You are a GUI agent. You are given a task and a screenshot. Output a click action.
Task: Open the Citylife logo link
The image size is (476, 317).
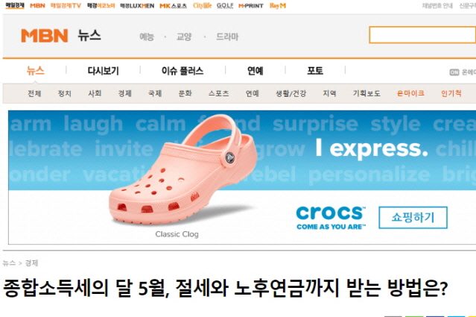pyautogui.click(x=202, y=5)
